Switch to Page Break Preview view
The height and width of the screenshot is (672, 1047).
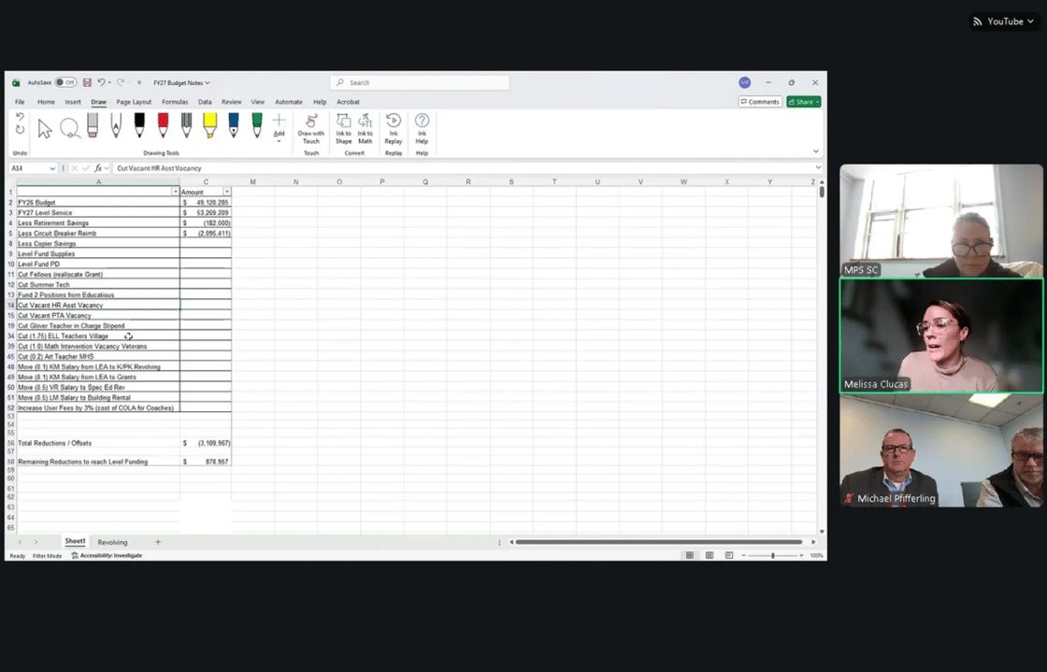[729, 554]
